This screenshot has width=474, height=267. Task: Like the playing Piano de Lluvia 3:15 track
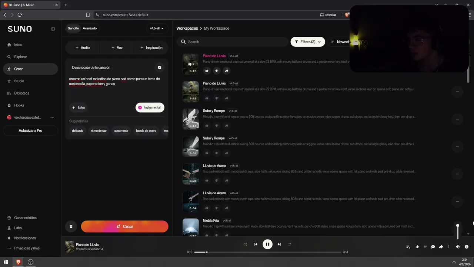(207, 71)
